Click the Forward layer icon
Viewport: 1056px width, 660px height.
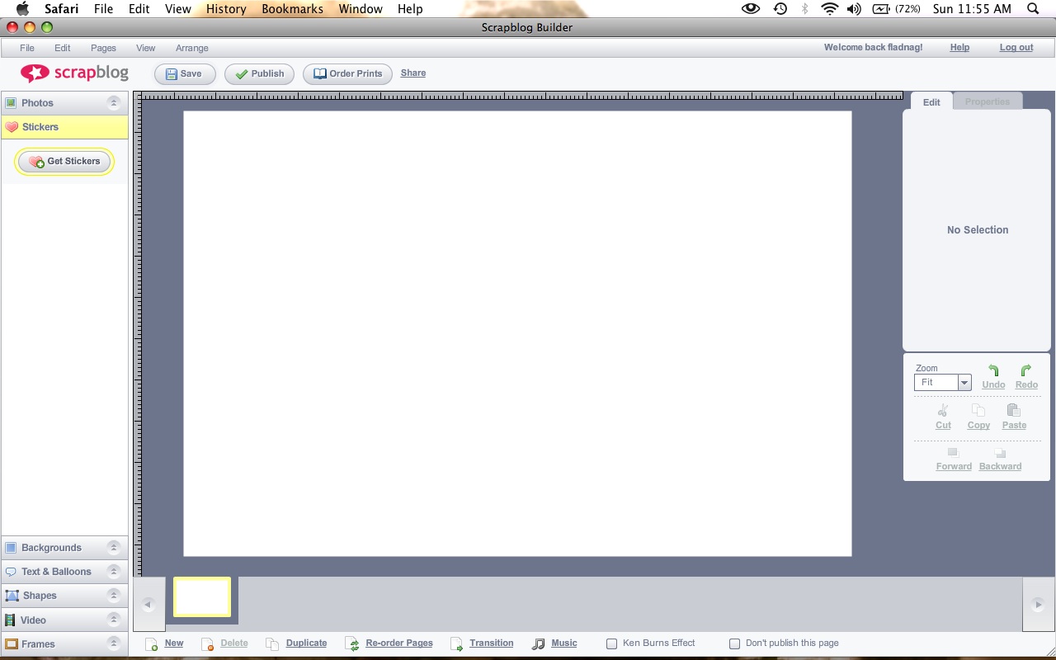coord(953,453)
